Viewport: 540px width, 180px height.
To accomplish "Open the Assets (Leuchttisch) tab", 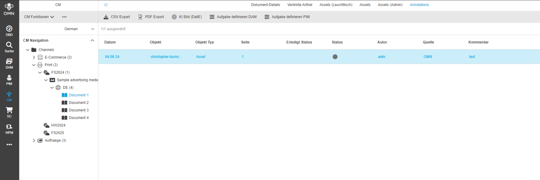I will tap(336, 5).
